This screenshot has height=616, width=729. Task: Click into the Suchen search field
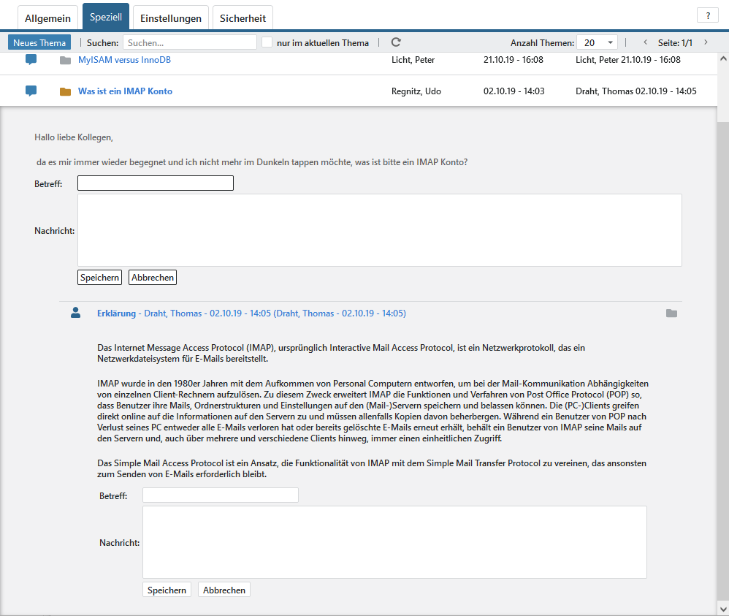[x=189, y=42]
